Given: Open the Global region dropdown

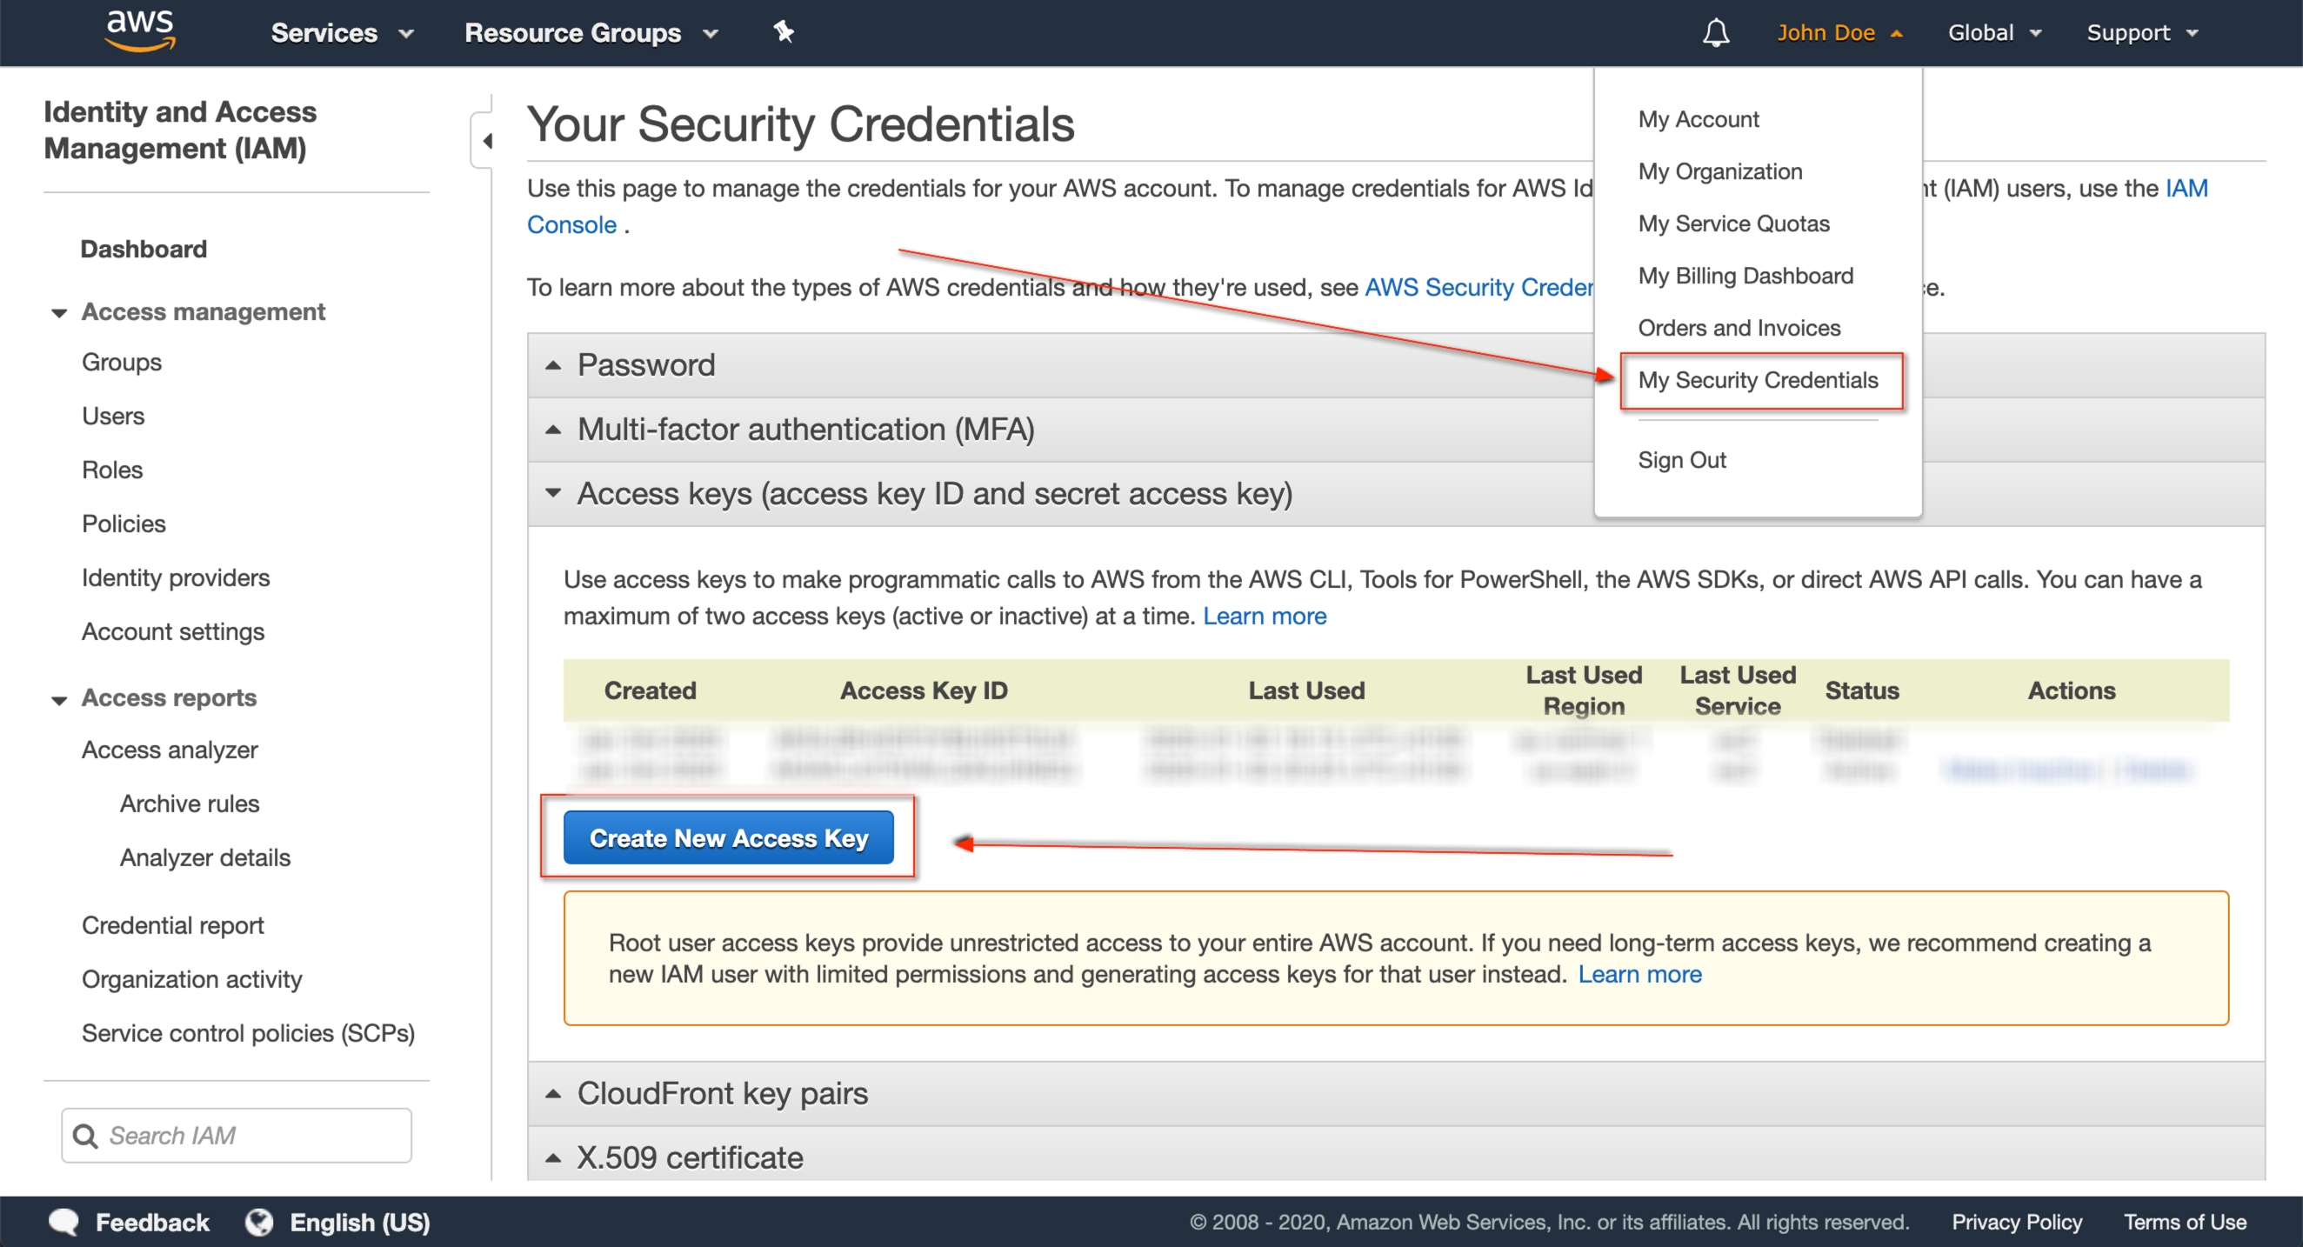Looking at the screenshot, I should 1994,33.
